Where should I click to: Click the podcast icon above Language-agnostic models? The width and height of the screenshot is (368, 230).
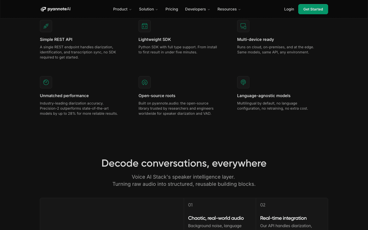point(243,82)
